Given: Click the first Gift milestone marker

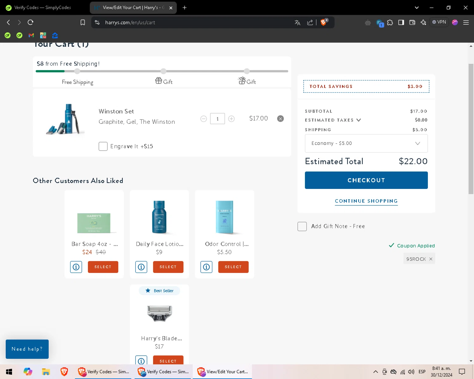Looking at the screenshot, I should [163, 71].
